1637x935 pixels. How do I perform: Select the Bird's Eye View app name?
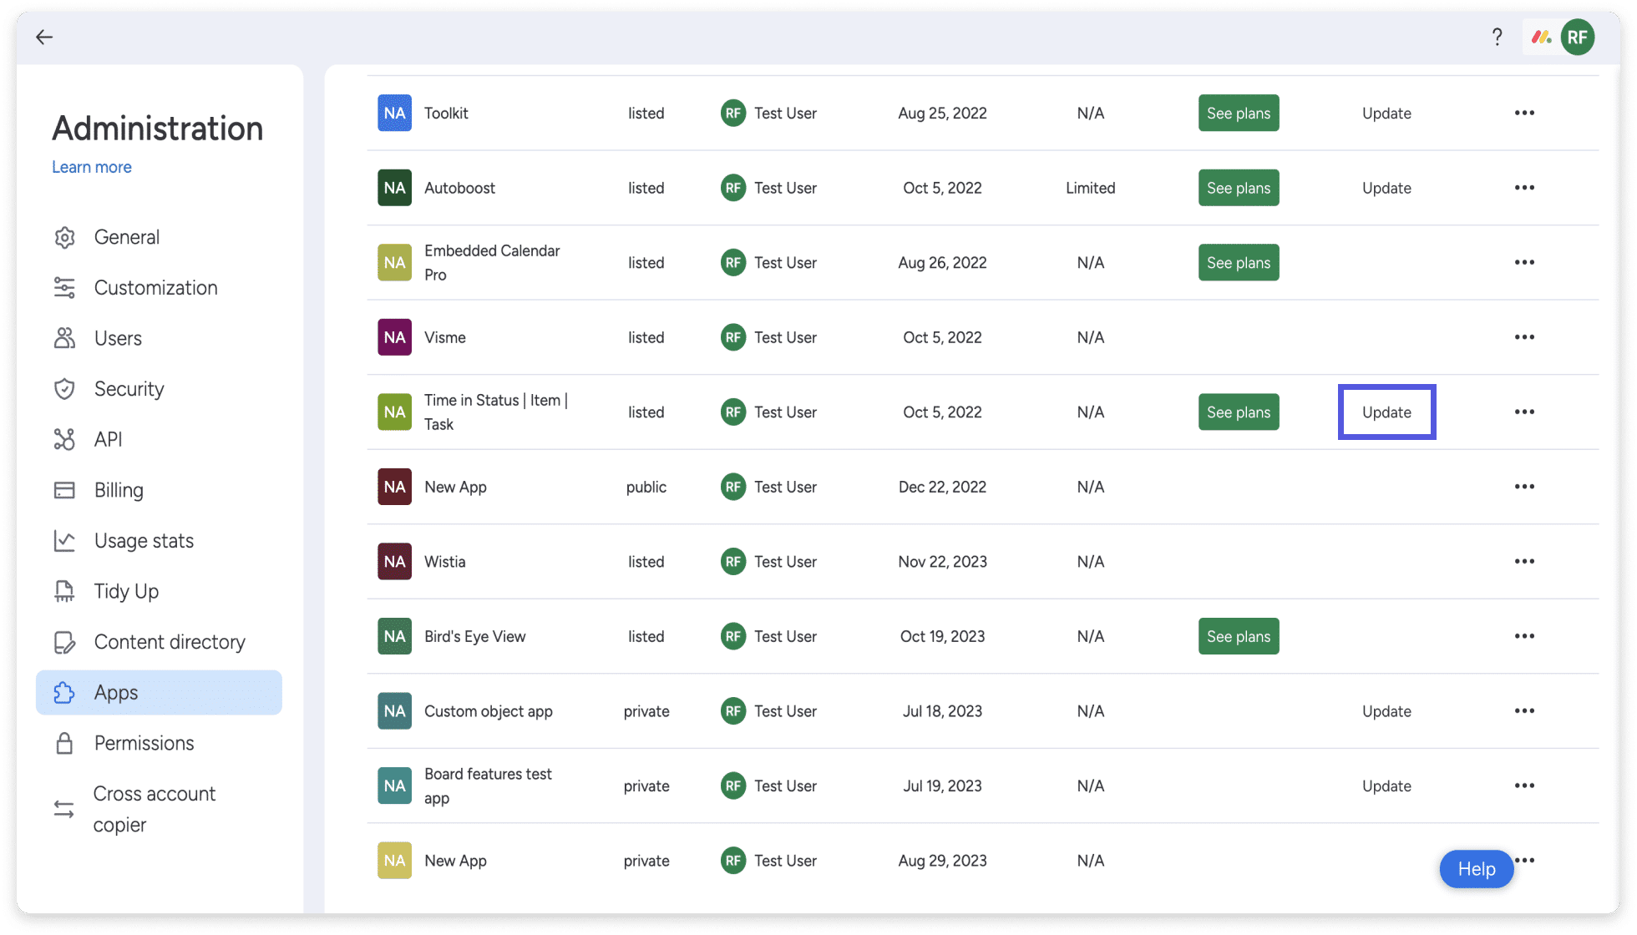pyautogui.click(x=474, y=636)
